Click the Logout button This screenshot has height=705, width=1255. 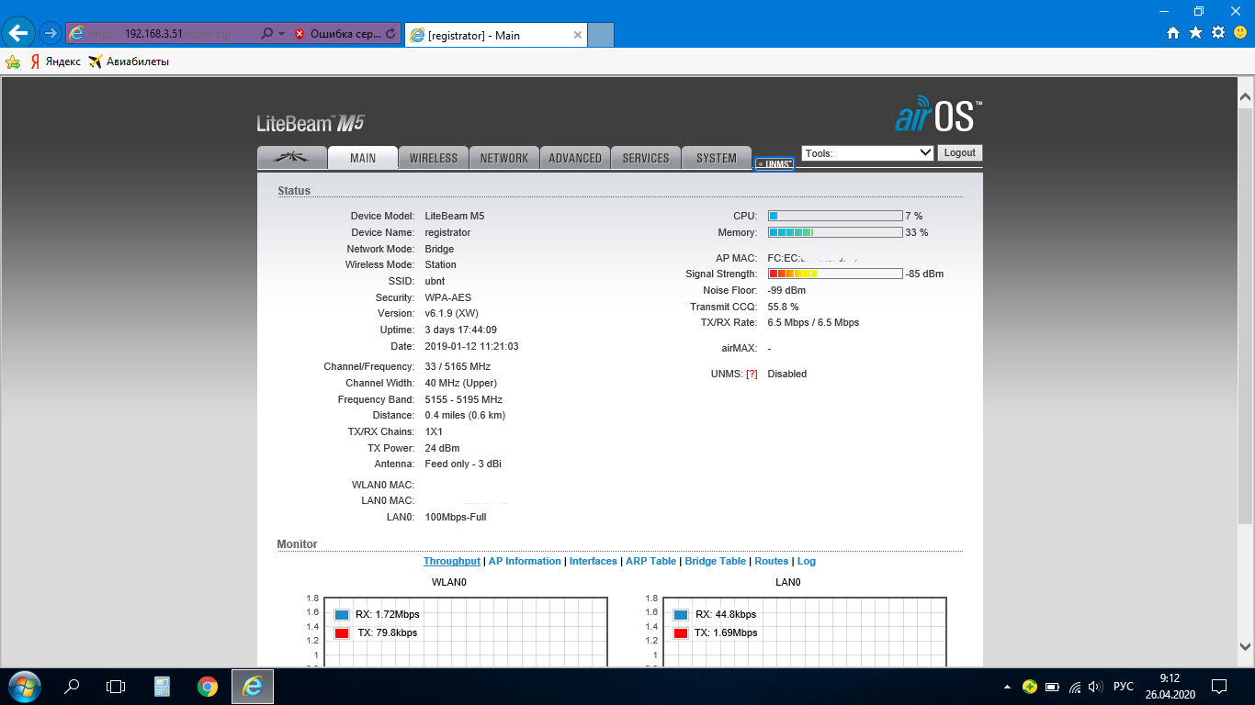pos(959,153)
